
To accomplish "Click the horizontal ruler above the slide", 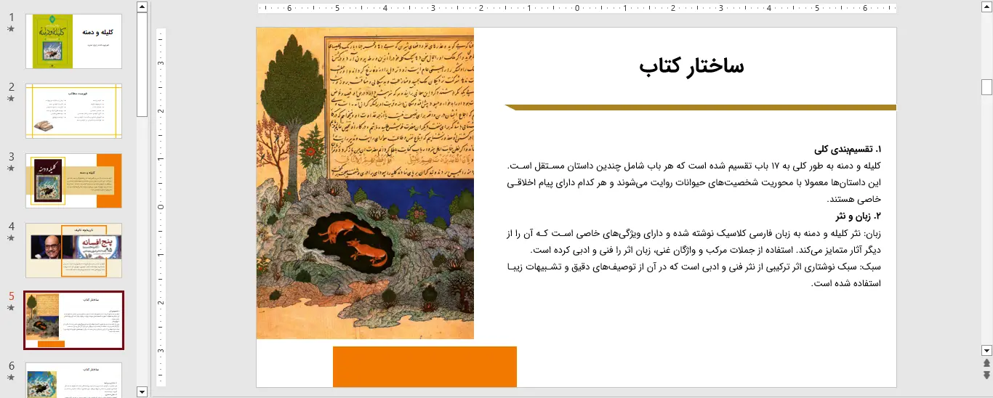I will (576, 9).
